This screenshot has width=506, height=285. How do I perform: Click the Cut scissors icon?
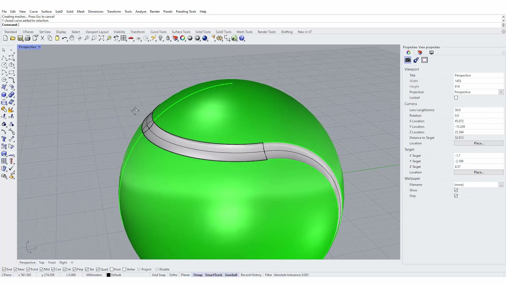point(42,38)
